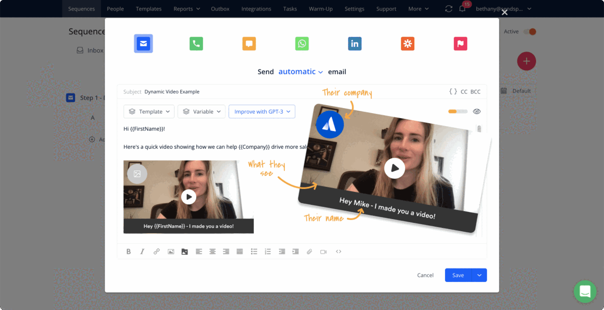The width and height of the screenshot is (604, 310).
Task: Adjust the orange progress slider near the eye icon
Action: [x=457, y=111]
